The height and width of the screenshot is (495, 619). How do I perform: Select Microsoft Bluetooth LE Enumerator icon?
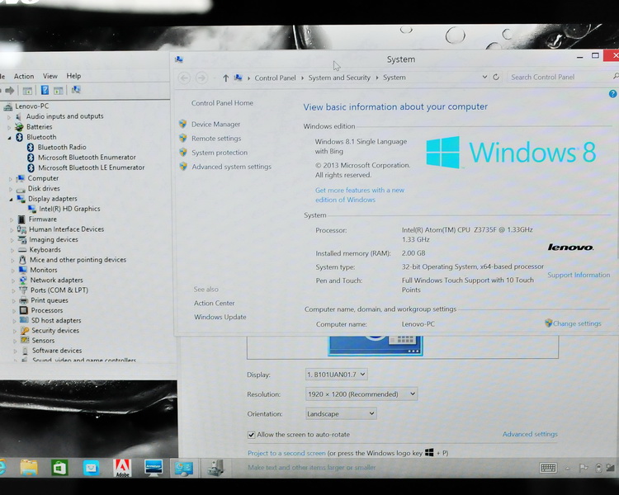click(31, 167)
